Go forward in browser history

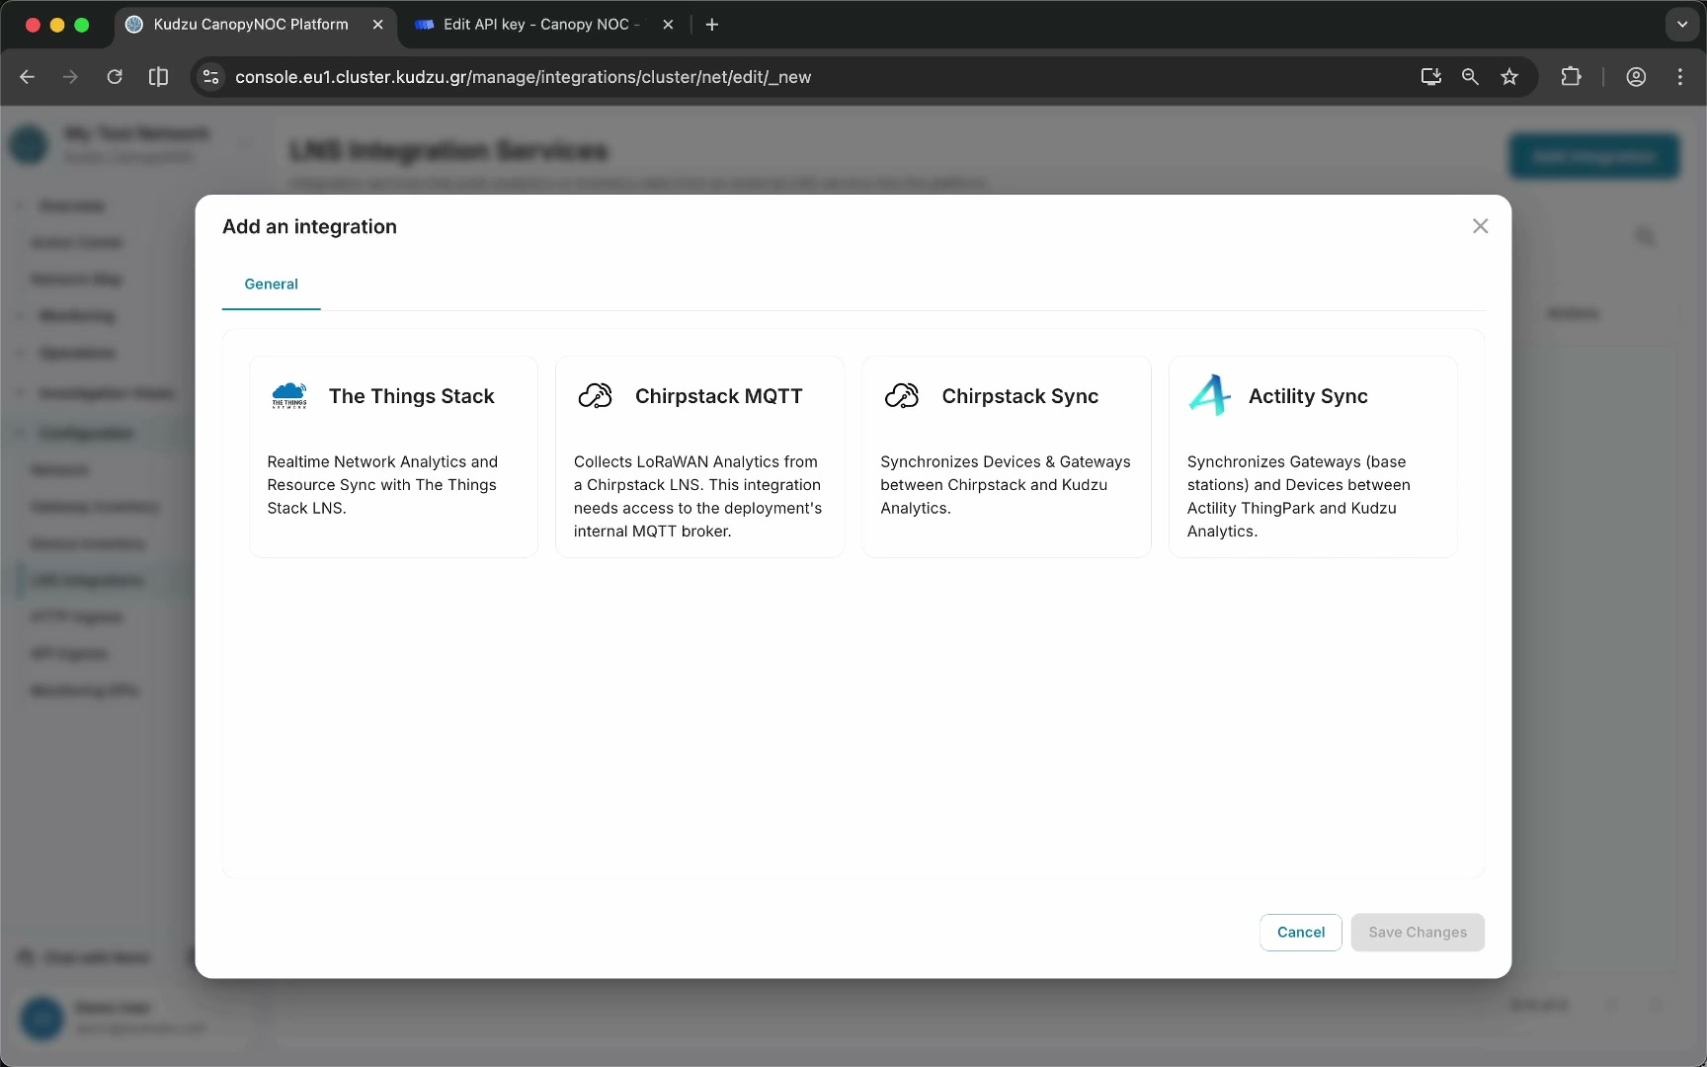click(x=70, y=77)
